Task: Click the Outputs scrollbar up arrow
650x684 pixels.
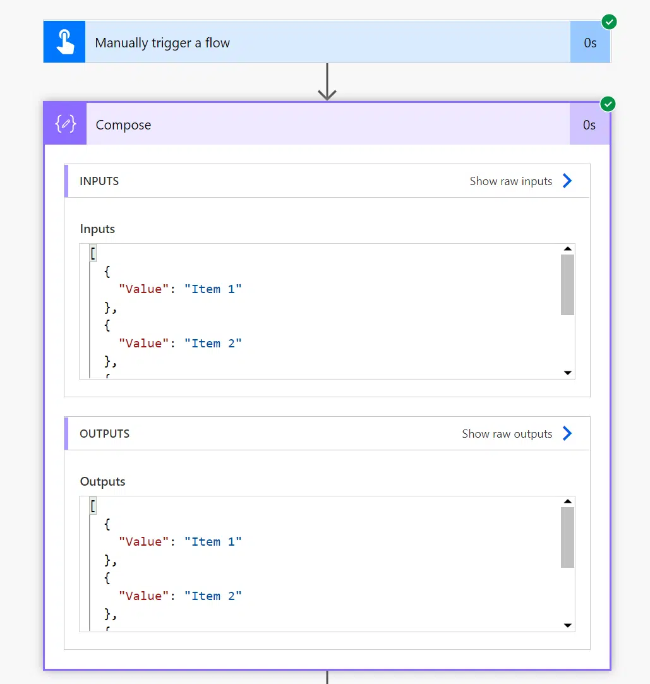Action: coord(567,501)
